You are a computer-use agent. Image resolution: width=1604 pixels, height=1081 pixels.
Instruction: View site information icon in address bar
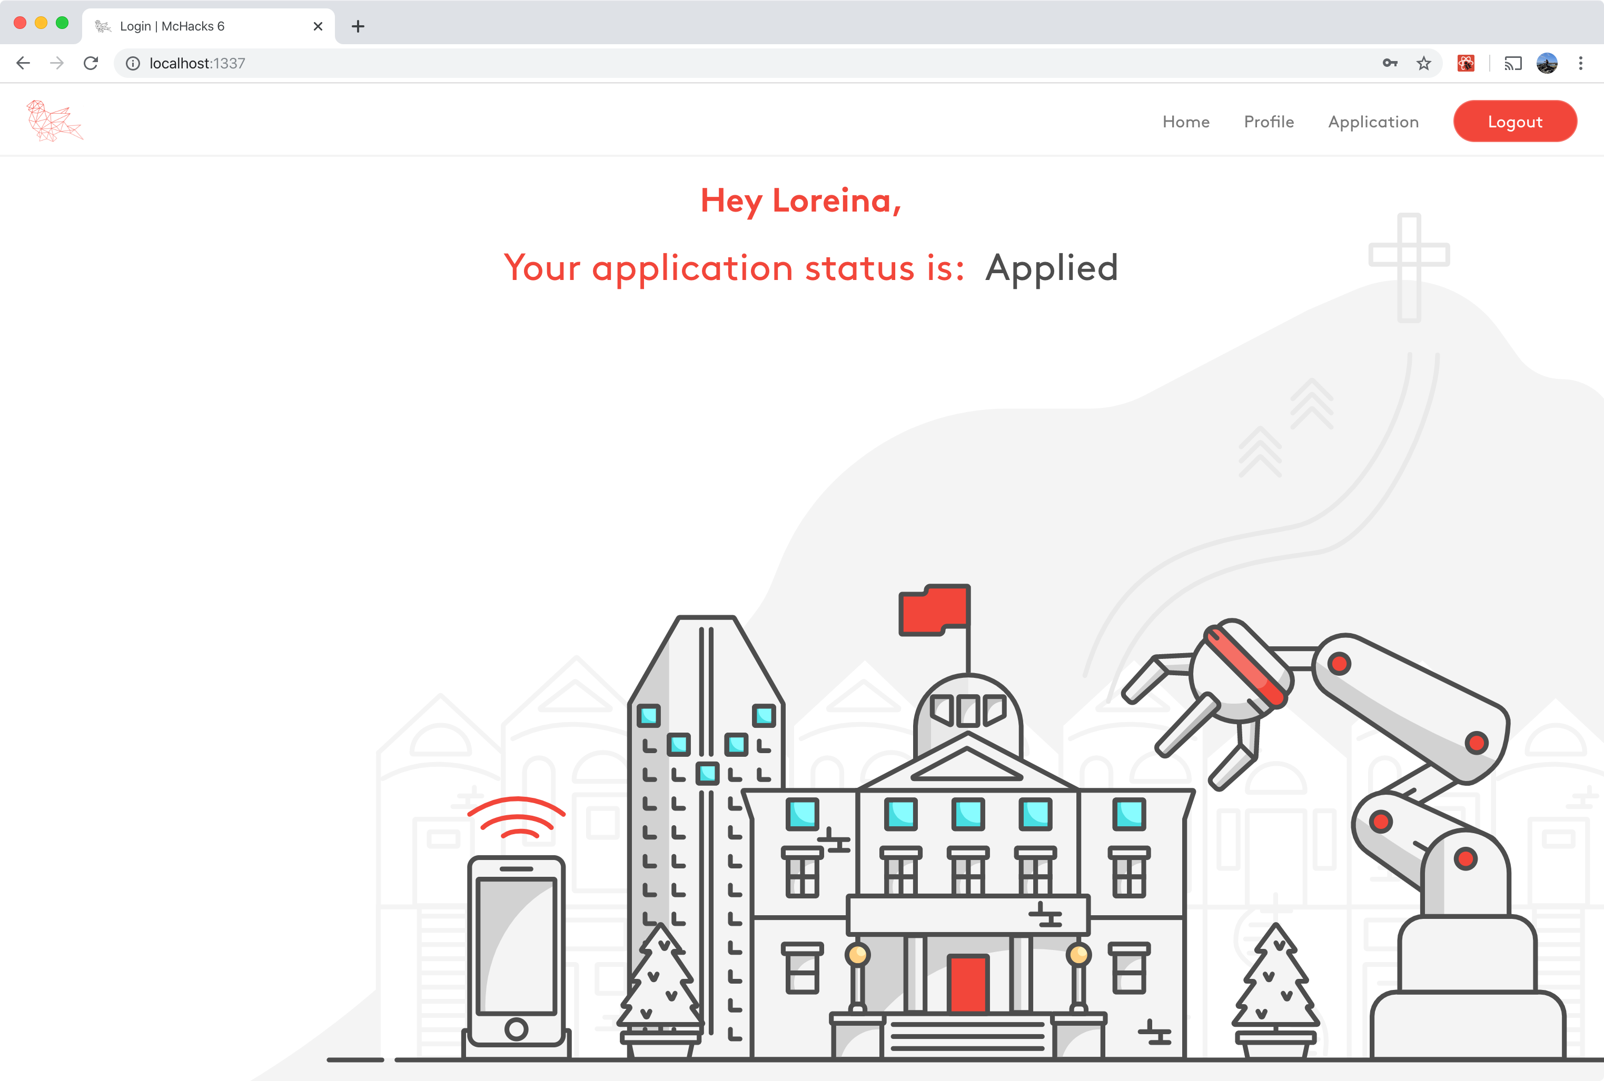(x=133, y=64)
